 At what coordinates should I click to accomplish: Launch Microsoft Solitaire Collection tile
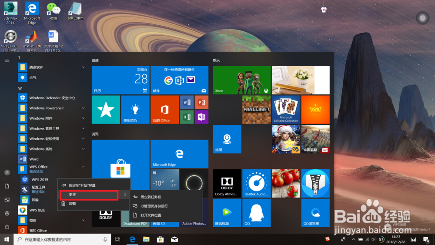(x=286, y=110)
